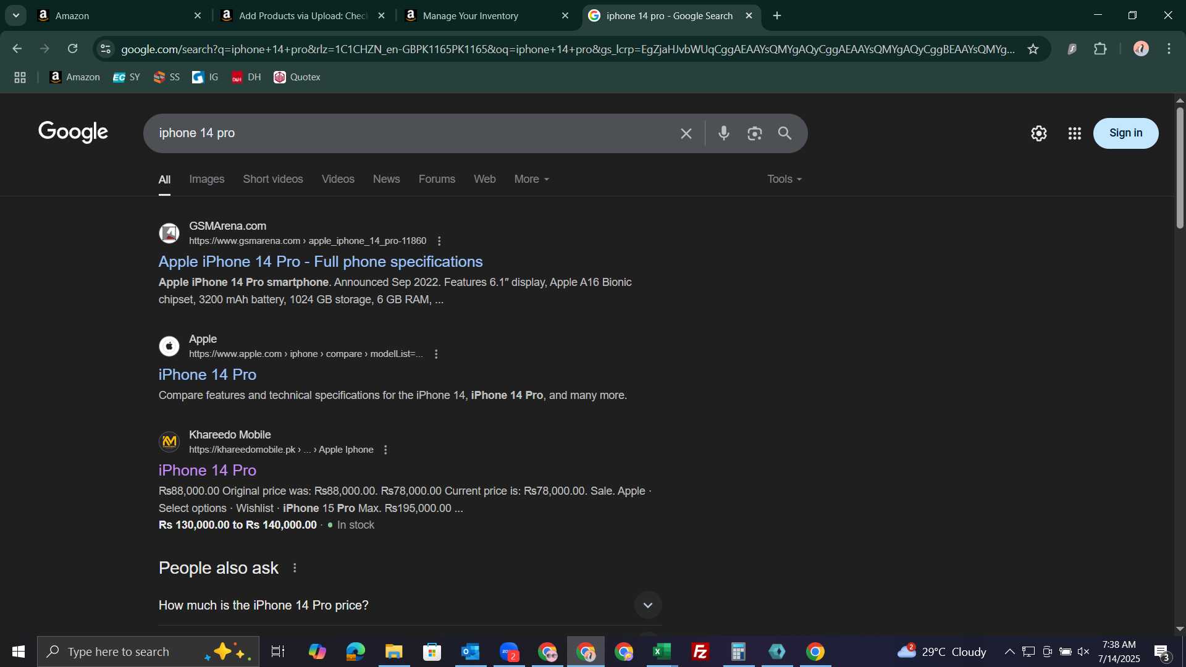Click the page vertical scrollbar thumb

point(1180,167)
